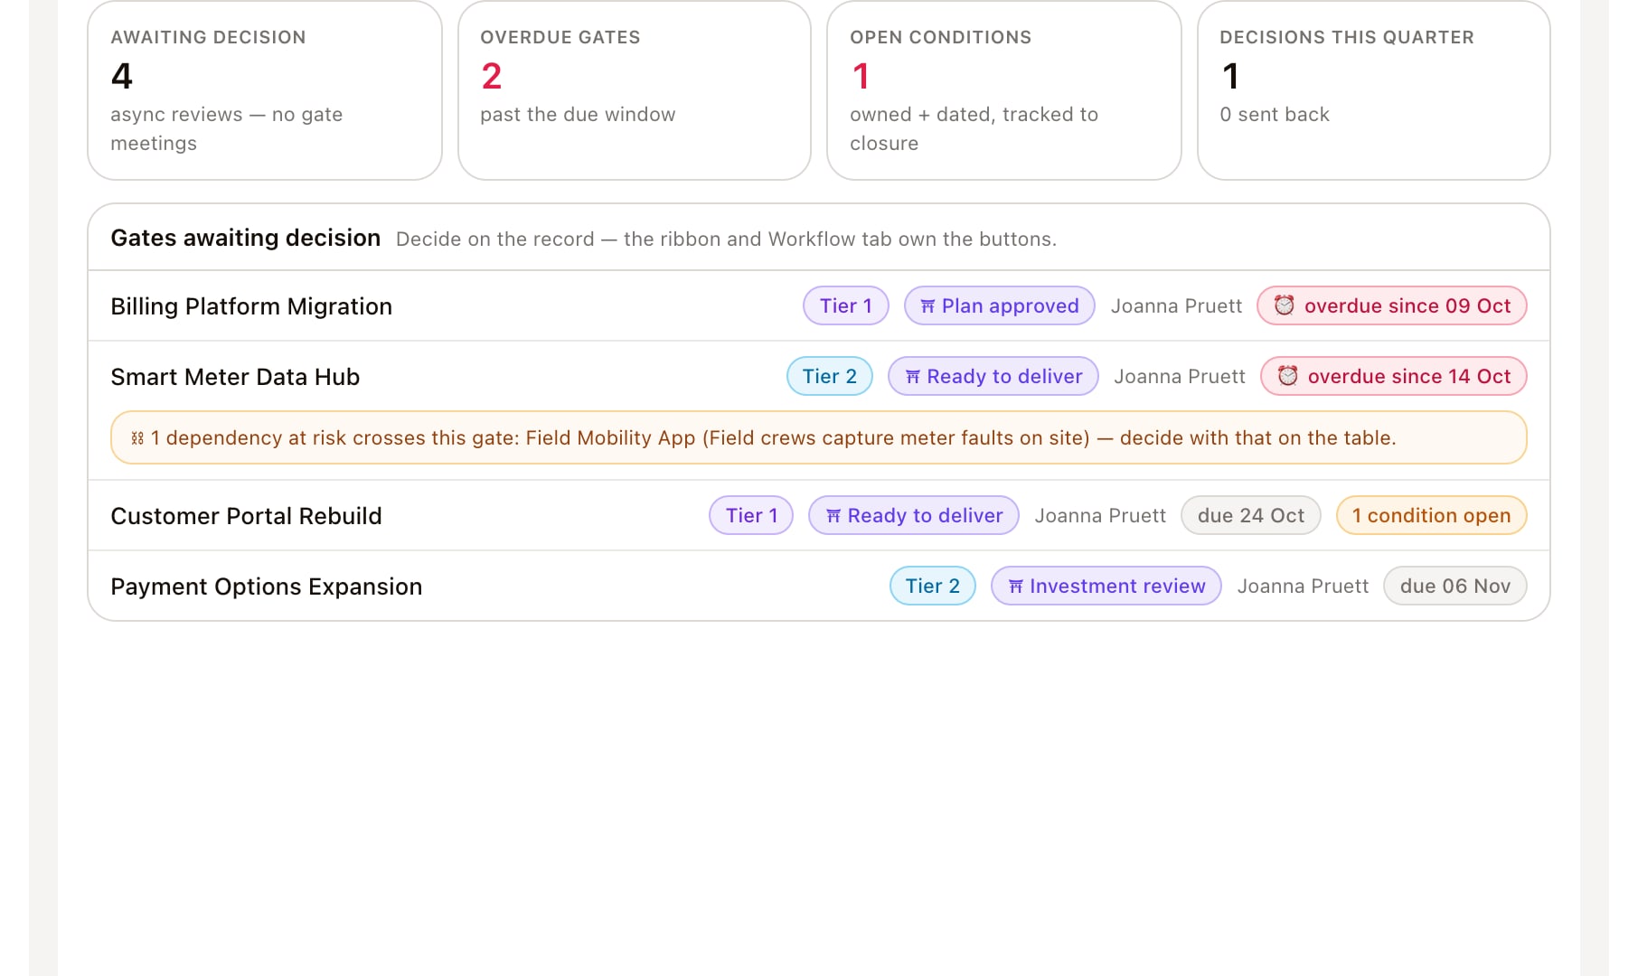Image resolution: width=1638 pixels, height=976 pixels.
Task: Click the gate icon in Smart Meter's Ready to deliver badge
Action: click(913, 377)
